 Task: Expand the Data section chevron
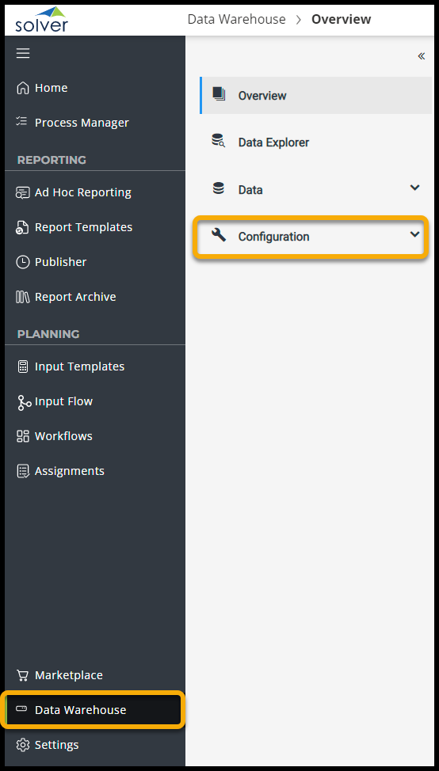point(415,188)
